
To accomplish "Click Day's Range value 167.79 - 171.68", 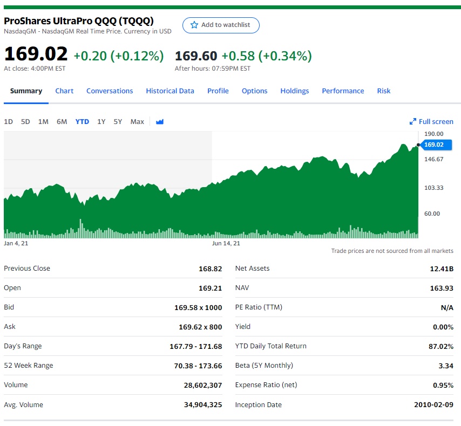I will 196,346.
